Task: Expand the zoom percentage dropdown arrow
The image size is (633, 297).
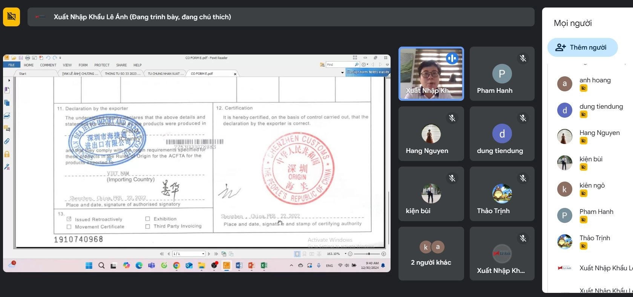Action: click(x=345, y=254)
